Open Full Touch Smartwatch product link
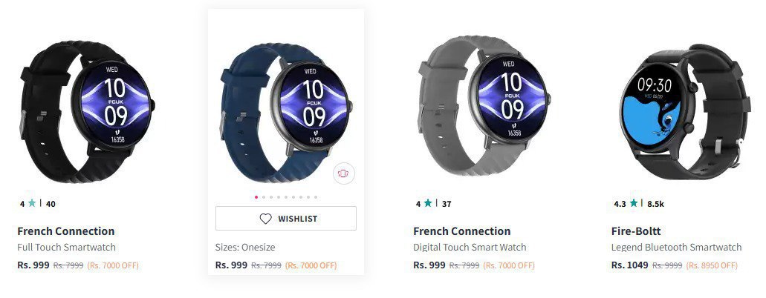The height and width of the screenshot is (298, 766). pyautogui.click(x=66, y=248)
